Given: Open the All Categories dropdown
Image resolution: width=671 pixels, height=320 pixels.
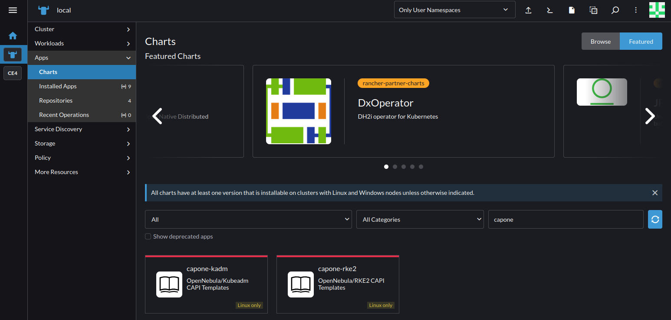Looking at the screenshot, I should point(420,220).
